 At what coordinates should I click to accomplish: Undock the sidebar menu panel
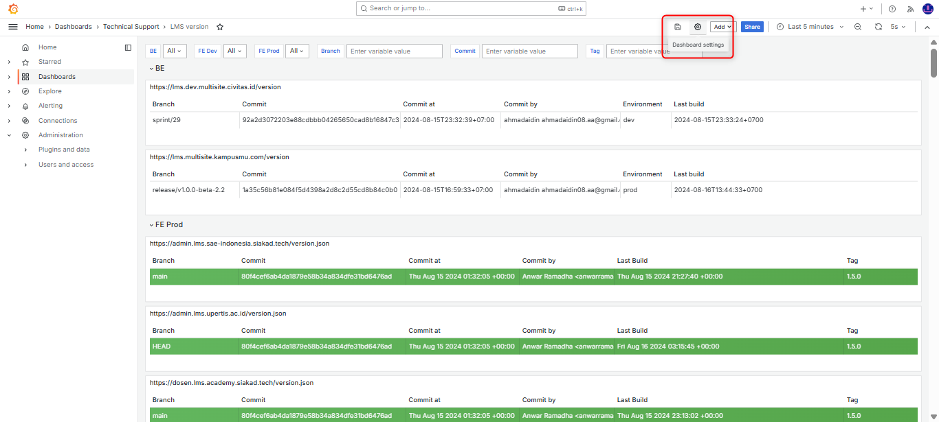(128, 47)
